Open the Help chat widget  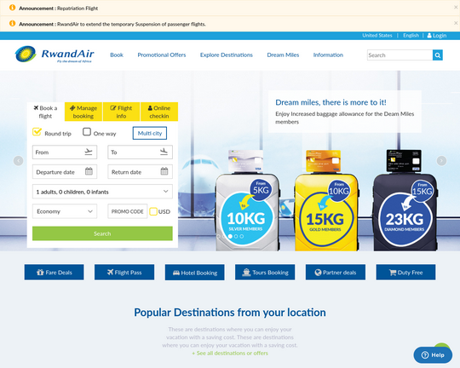click(x=433, y=354)
